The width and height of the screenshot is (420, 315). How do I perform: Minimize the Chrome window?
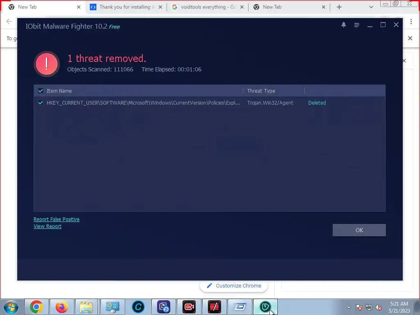click(386, 4)
